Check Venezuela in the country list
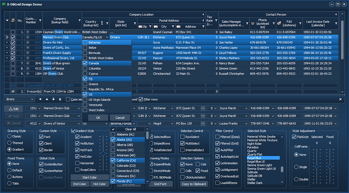 85,105
